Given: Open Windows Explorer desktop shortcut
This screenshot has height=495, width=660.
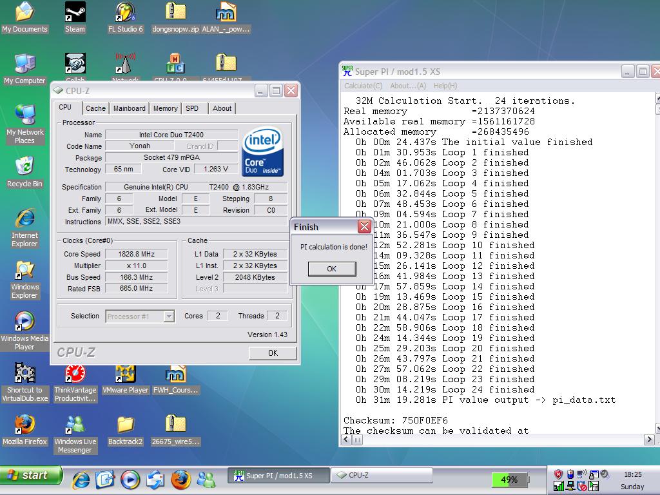Looking at the screenshot, I should pos(24,280).
